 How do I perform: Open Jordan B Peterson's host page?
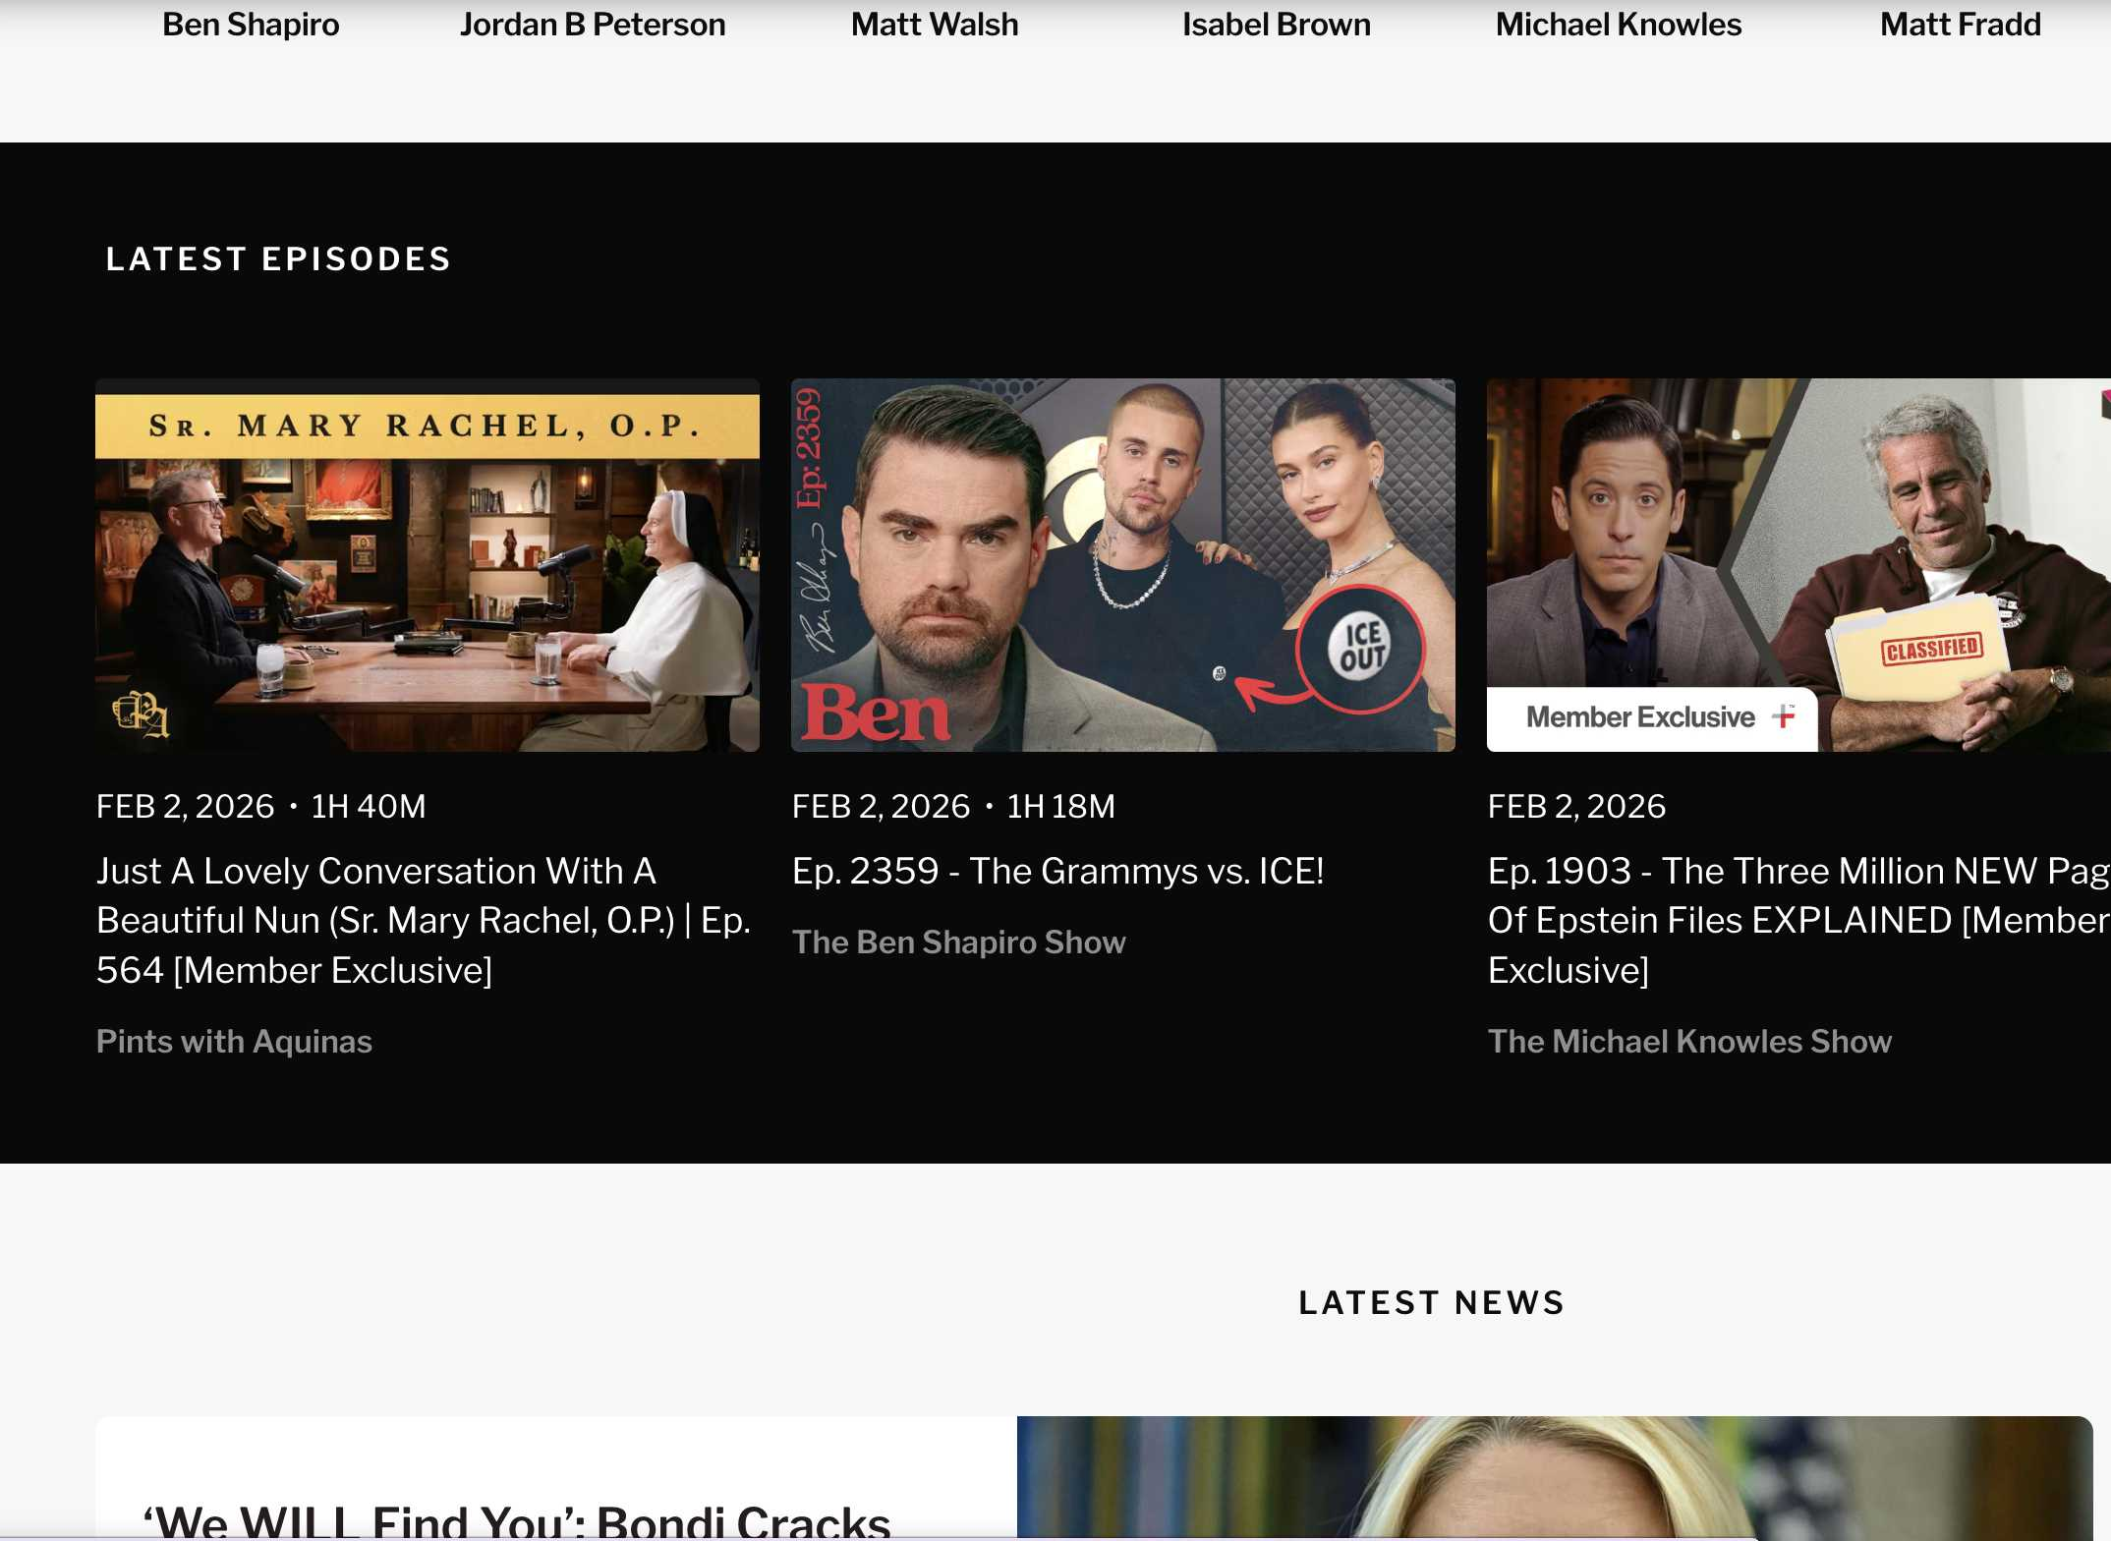[593, 25]
